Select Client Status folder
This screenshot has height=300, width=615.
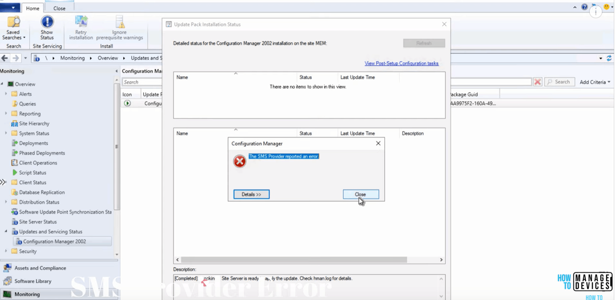32,182
